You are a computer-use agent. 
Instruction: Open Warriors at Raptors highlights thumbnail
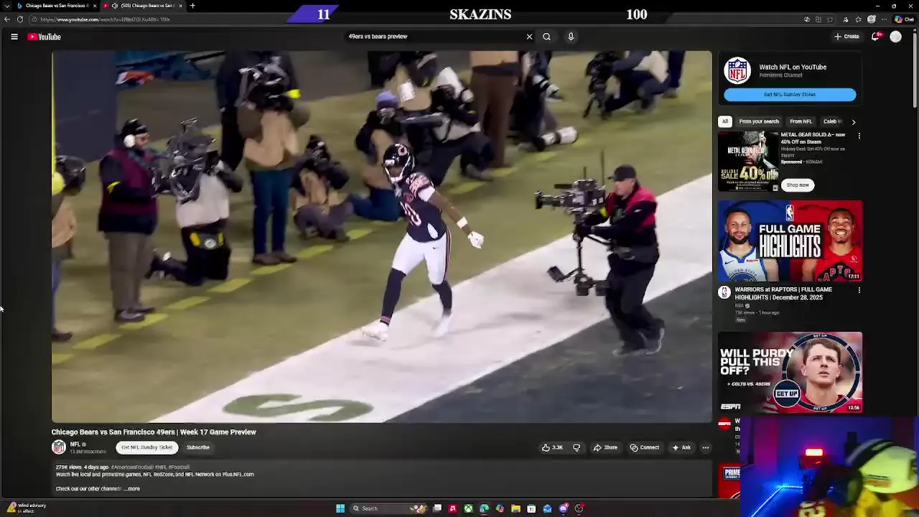pos(790,241)
